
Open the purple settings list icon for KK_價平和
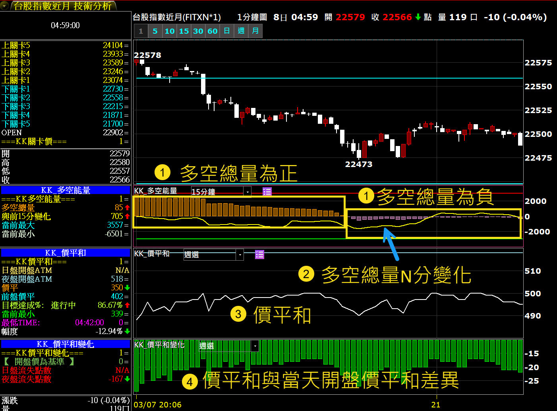click(259, 254)
